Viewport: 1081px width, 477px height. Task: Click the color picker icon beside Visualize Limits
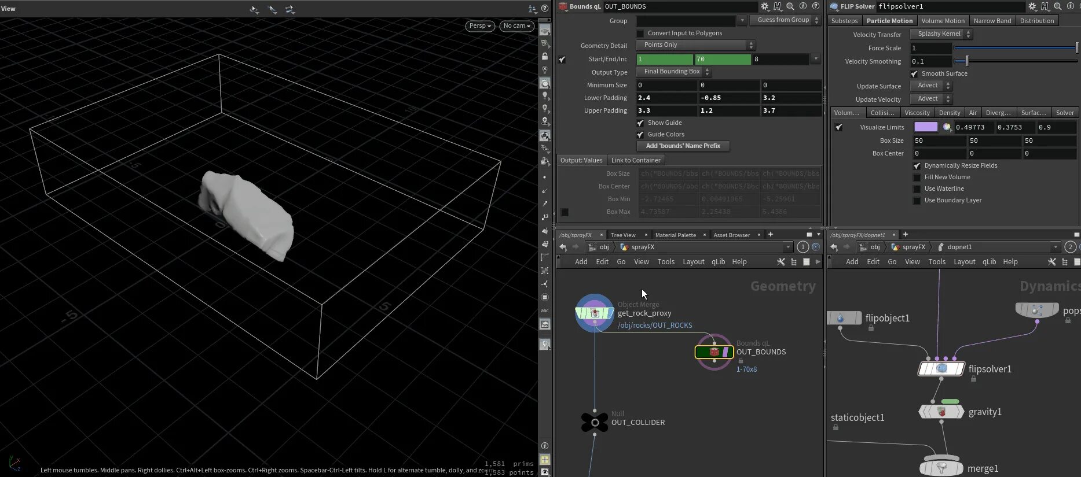(x=947, y=127)
